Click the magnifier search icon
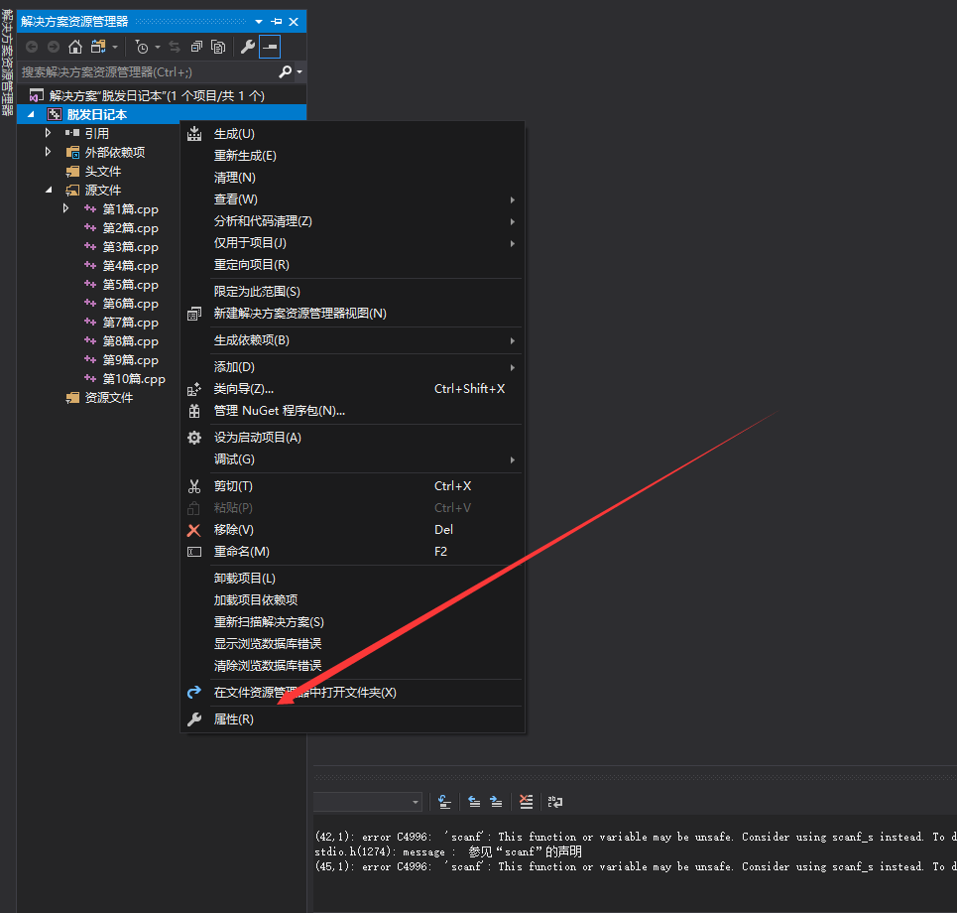957x913 pixels. [x=285, y=72]
